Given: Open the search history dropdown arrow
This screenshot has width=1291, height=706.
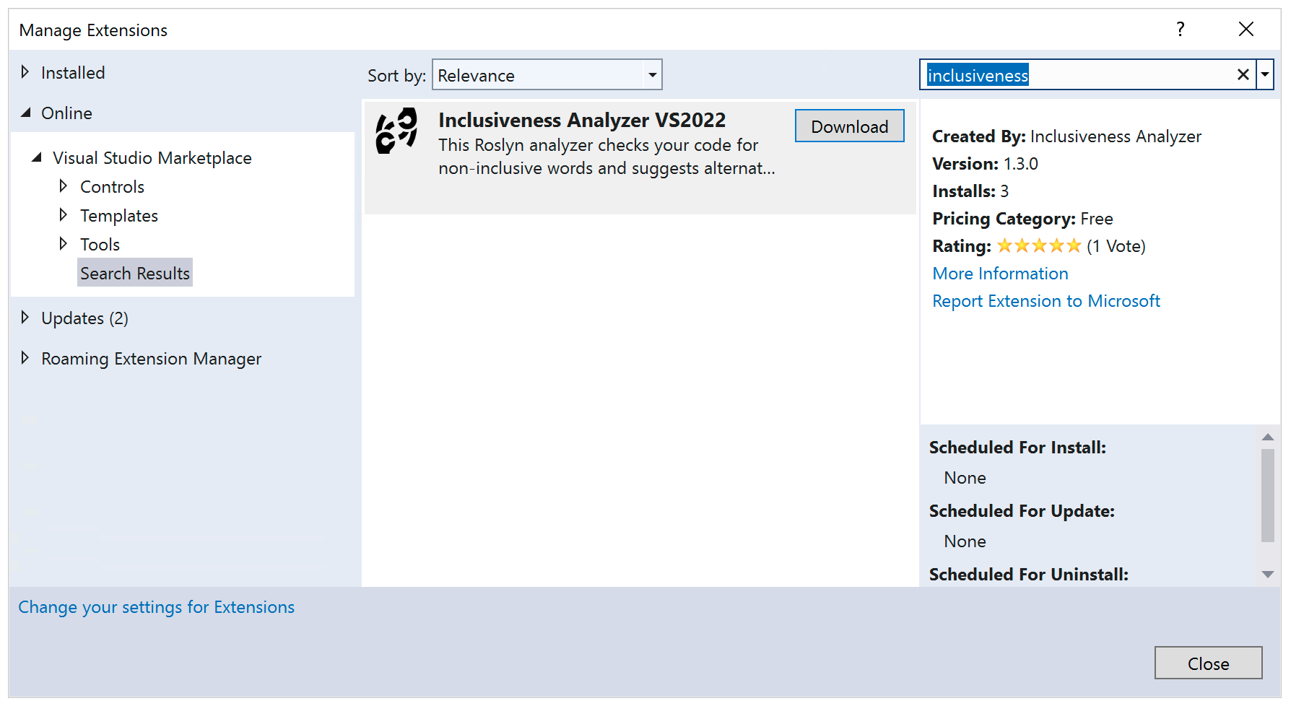Looking at the screenshot, I should pos(1265,75).
